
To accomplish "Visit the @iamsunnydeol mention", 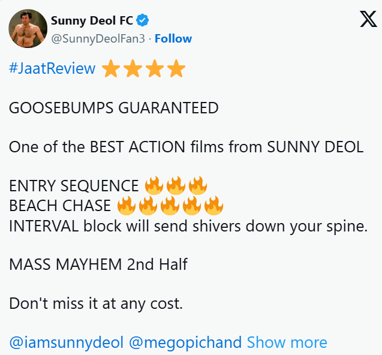I will [x=66, y=342].
